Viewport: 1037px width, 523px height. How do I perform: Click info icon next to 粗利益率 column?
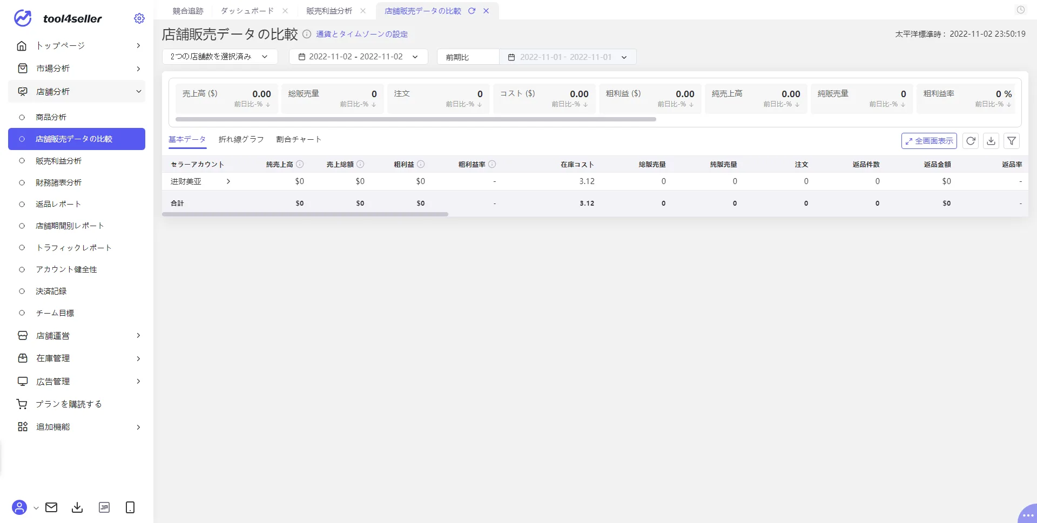tap(492, 164)
